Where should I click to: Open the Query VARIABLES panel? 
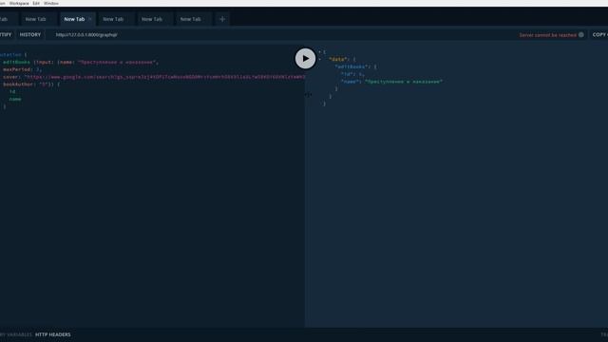(x=16, y=334)
